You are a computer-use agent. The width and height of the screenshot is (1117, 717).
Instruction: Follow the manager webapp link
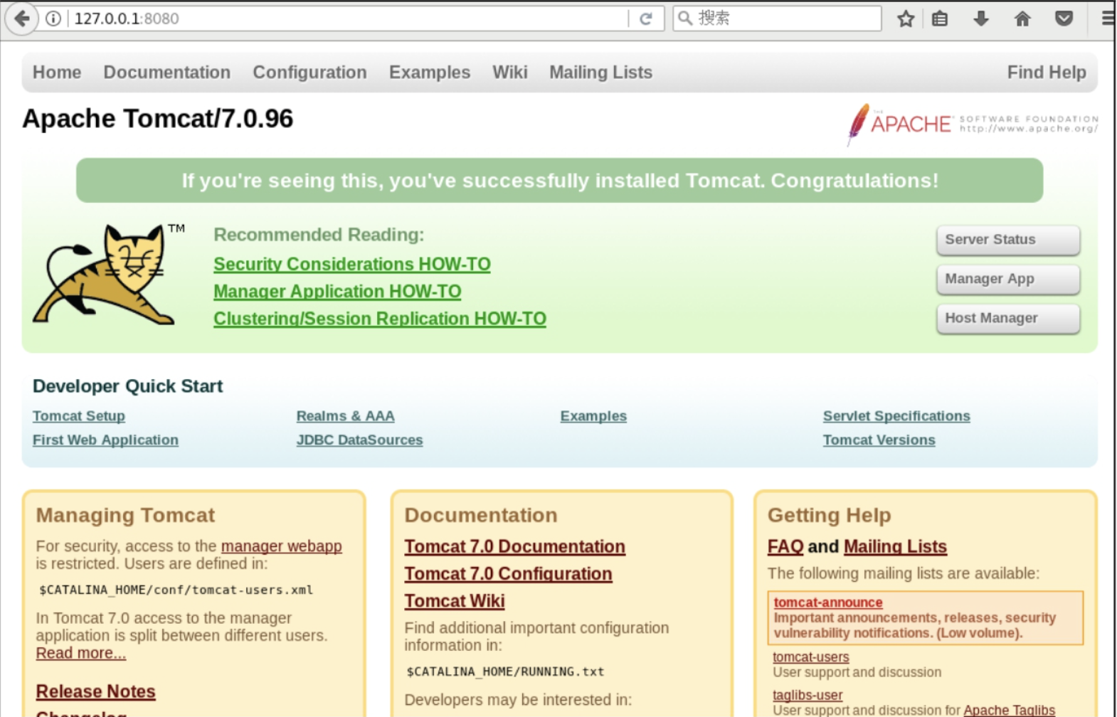tap(281, 546)
